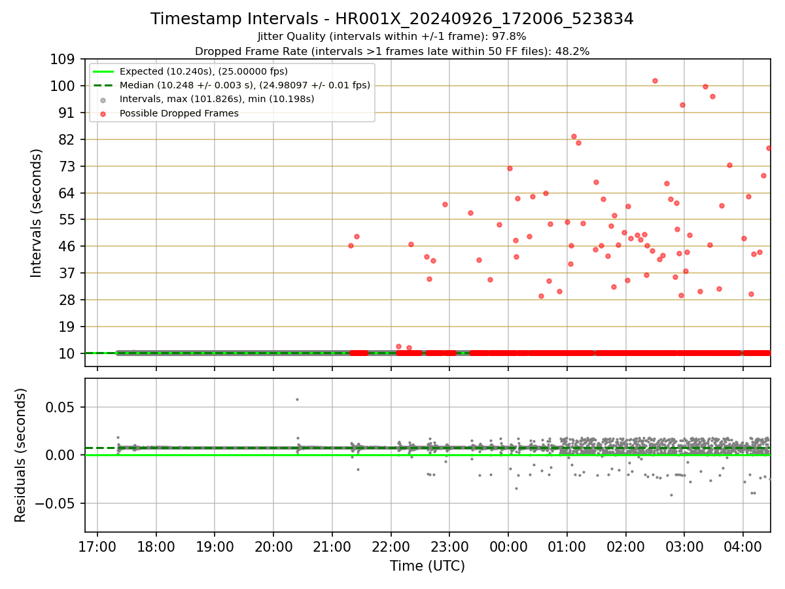Select the Jitter Quality 97.8% subtitle line

click(392, 37)
